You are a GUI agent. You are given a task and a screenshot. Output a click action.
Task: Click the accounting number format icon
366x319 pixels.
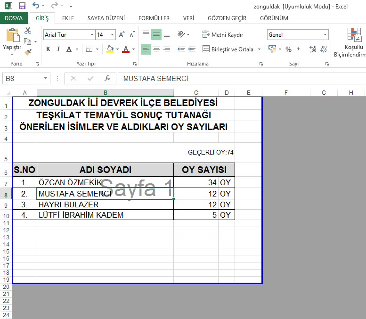tap(272, 49)
